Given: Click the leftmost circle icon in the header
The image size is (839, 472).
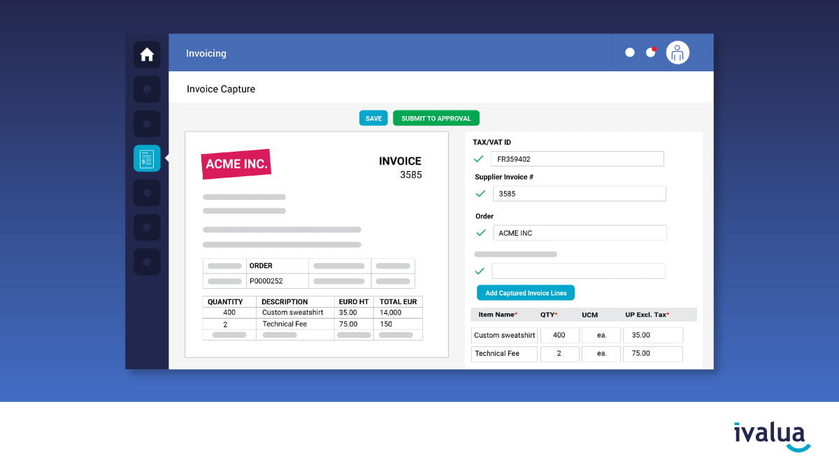Looking at the screenshot, I should click(629, 52).
